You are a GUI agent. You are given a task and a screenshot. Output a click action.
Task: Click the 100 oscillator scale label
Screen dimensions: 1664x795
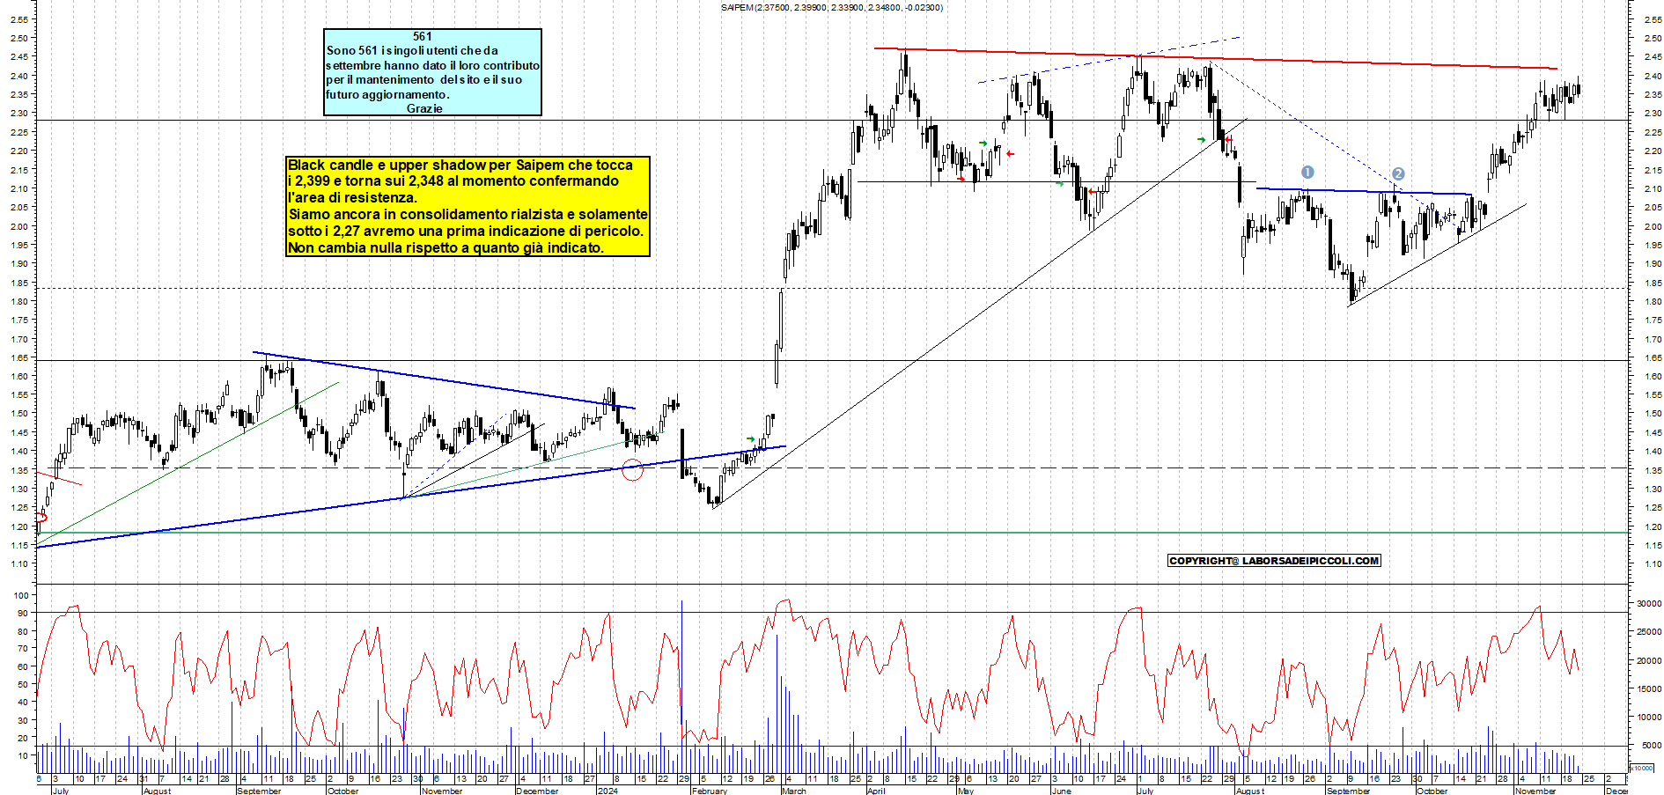click(20, 595)
